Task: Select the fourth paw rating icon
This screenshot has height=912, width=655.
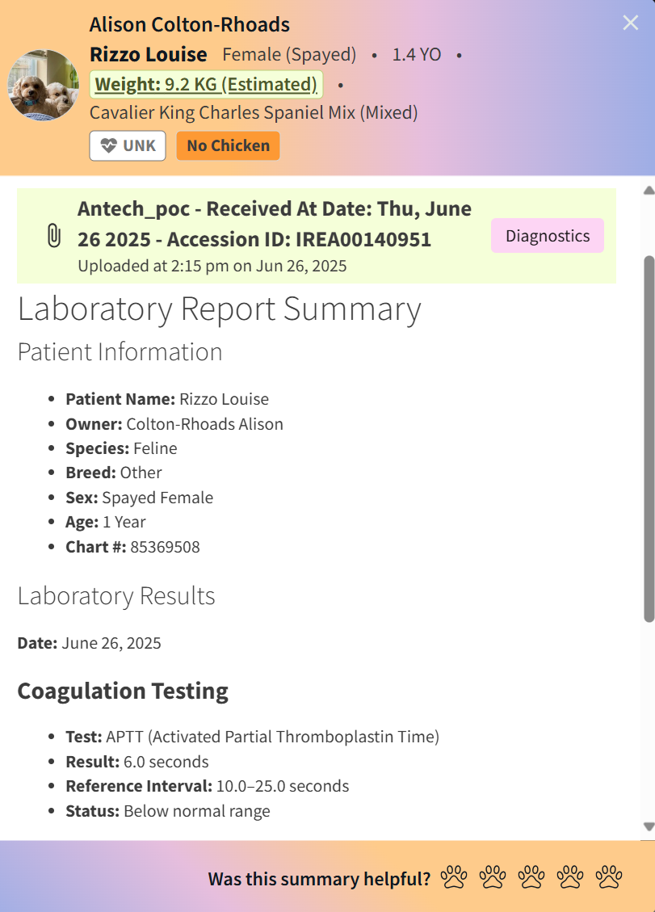Action: tap(569, 877)
